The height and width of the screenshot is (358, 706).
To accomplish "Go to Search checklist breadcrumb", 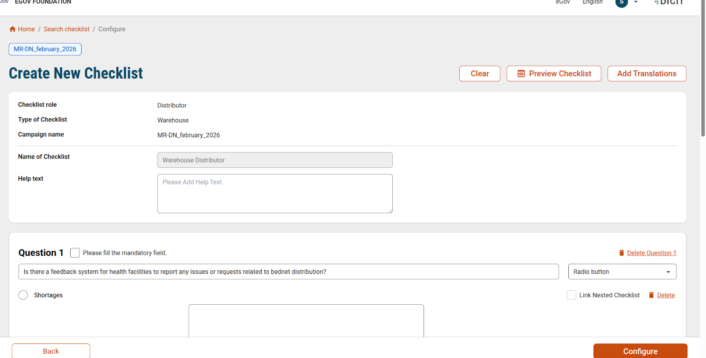I will point(66,29).
